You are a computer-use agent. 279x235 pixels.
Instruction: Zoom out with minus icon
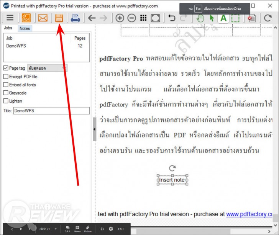[x=132, y=18]
